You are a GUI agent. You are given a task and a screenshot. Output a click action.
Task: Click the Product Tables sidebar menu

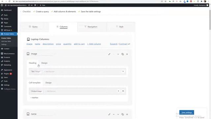click(9, 34)
